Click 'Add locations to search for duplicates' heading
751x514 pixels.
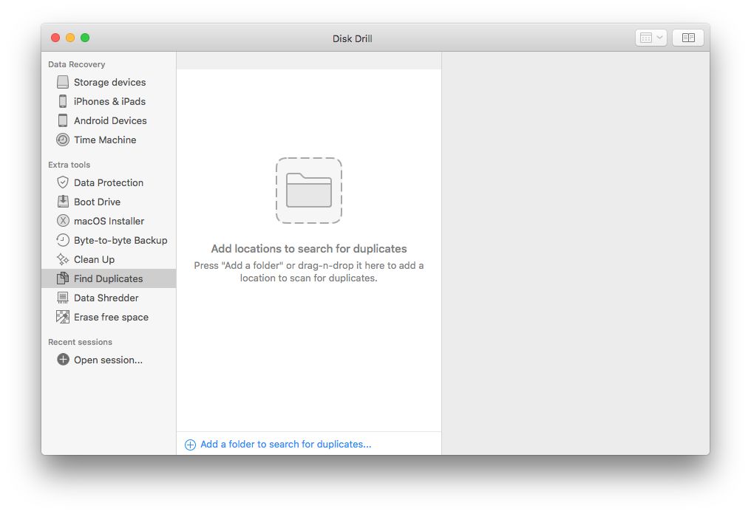(x=309, y=248)
